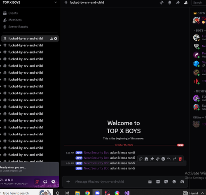Open Task View on the taskbar
Viewport: 206px width, 195px height.
click(67, 193)
